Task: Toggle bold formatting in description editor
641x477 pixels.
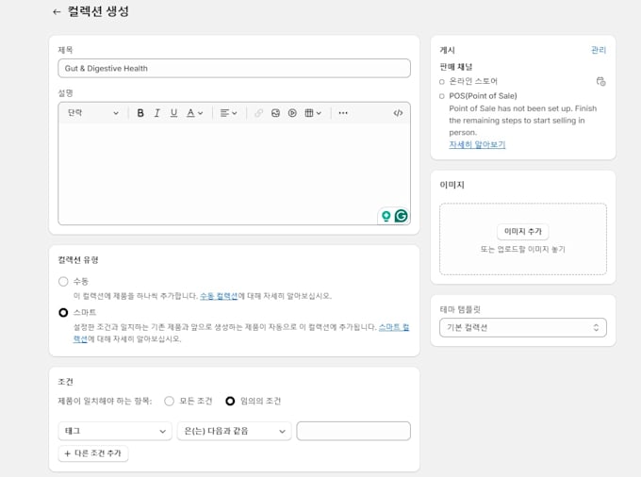Action: point(140,113)
